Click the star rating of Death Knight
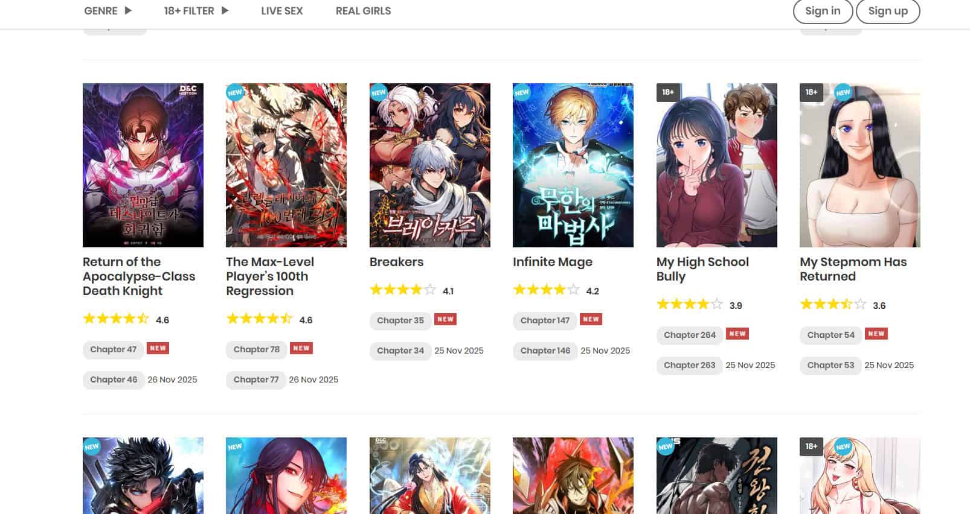The image size is (970, 514). pyautogui.click(x=116, y=319)
